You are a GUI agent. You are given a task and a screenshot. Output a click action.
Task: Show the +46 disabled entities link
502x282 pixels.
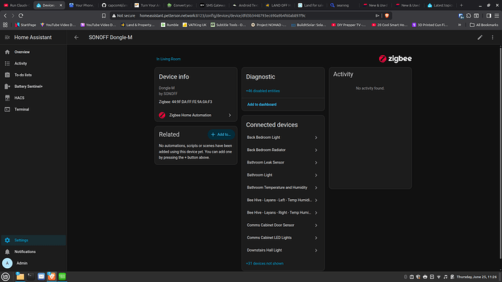263,91
